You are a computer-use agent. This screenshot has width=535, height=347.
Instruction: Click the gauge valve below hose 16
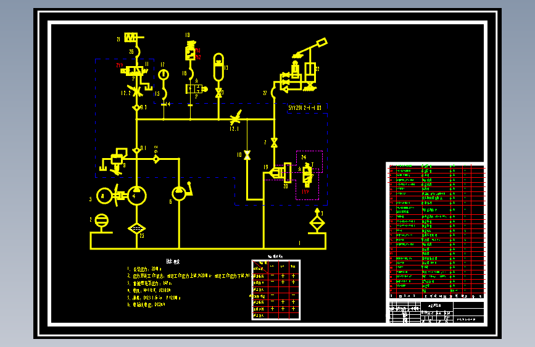(x=196, y=89)
